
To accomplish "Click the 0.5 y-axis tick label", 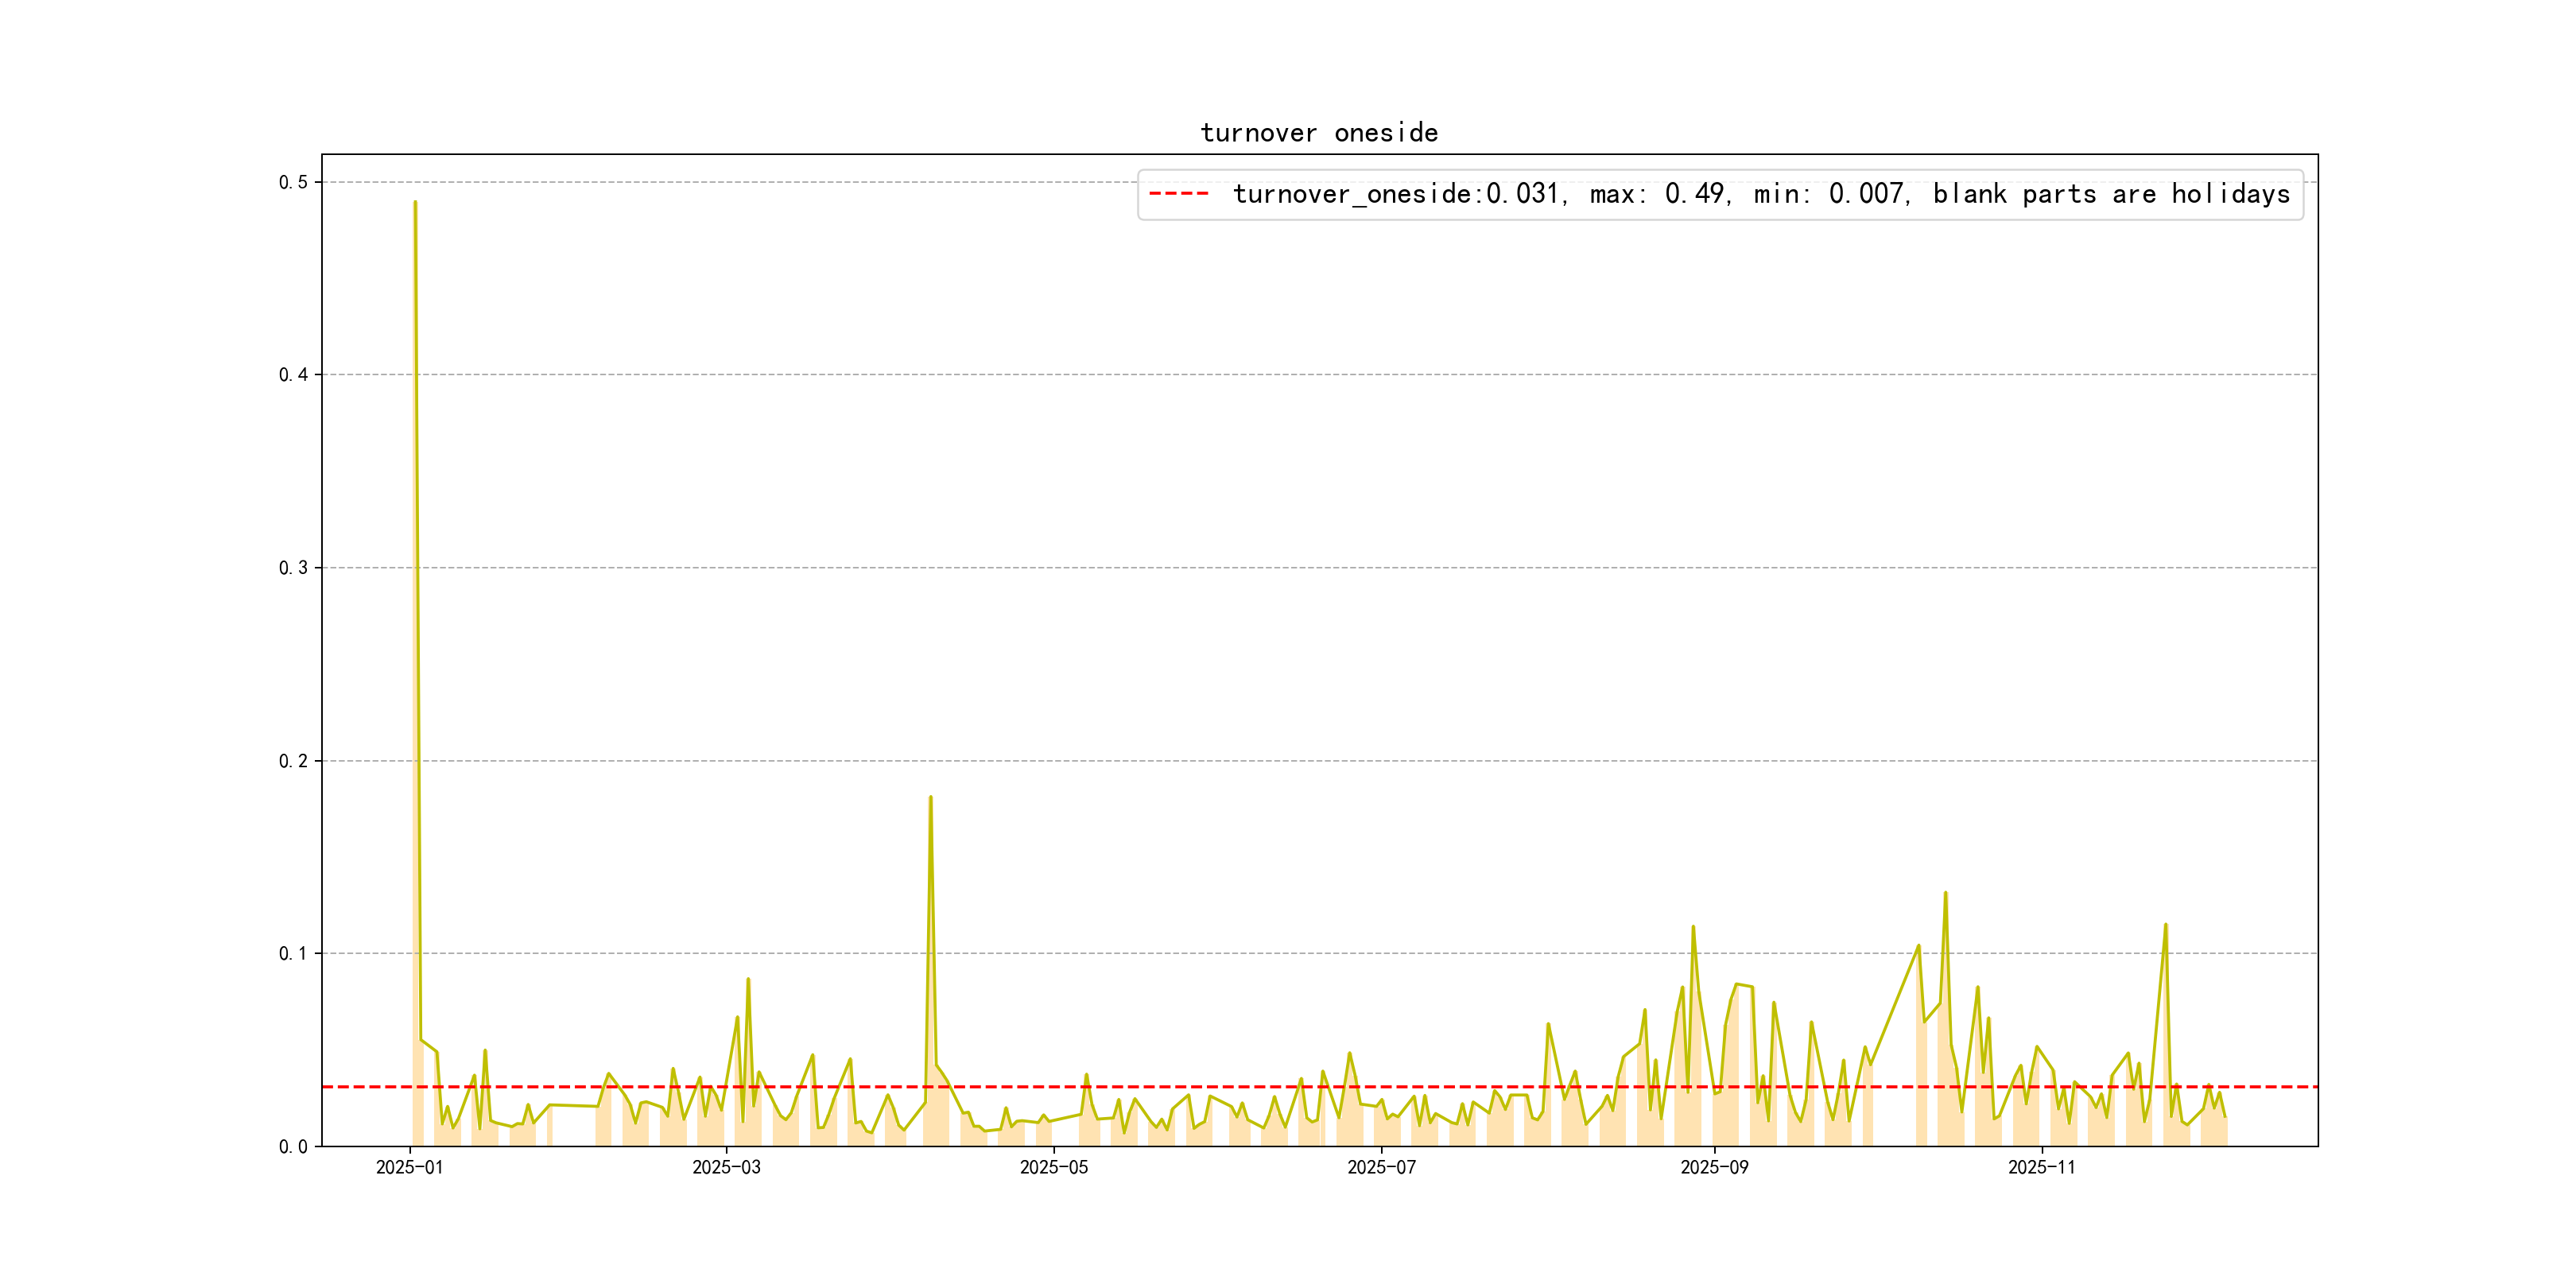I will (x=293, y=182).
